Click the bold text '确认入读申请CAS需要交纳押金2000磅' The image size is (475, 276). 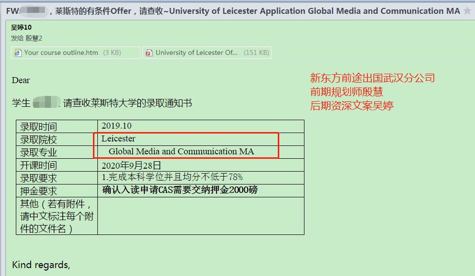pyautogui.click(x=180, y=190)
